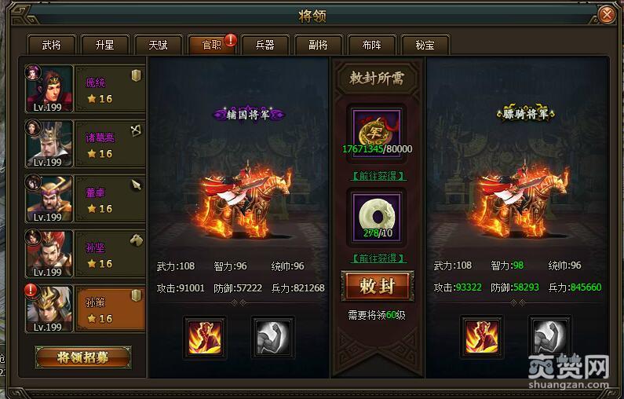
Task: Select the flame skill icon under 辅国将军
Action: (x=205, y=338)
